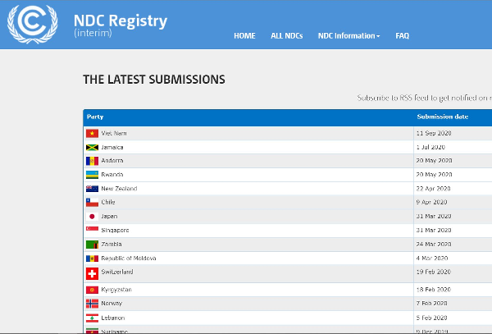
Task: Click the Lebanon flag icon
Action: click(92, 318)
